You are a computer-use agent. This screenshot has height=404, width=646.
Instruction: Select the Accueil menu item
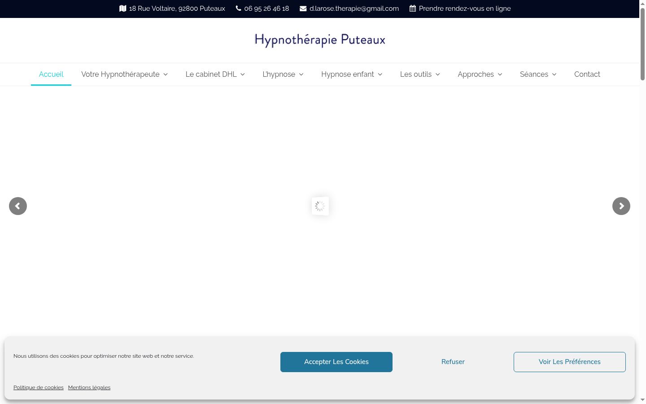click(51, 75)
